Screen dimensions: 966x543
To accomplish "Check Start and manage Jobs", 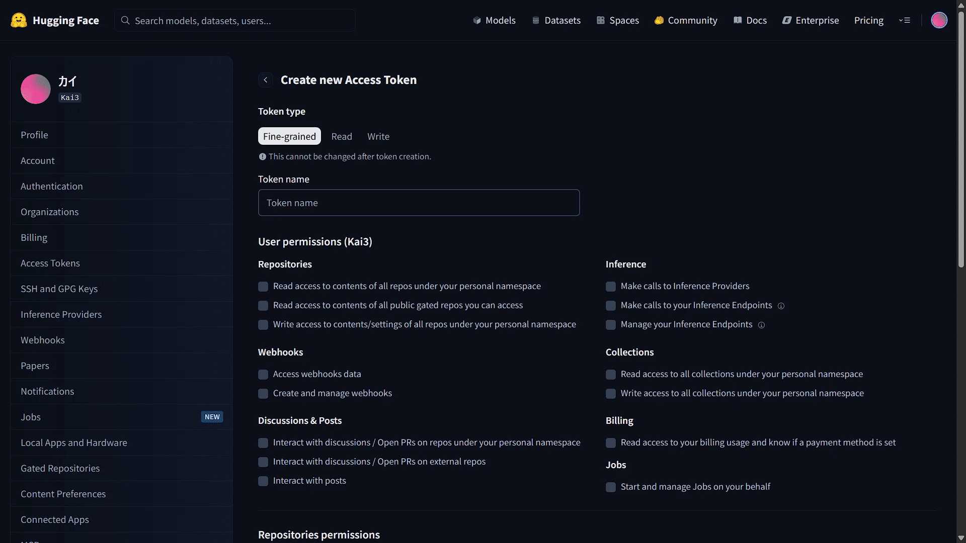I will 611,487.
